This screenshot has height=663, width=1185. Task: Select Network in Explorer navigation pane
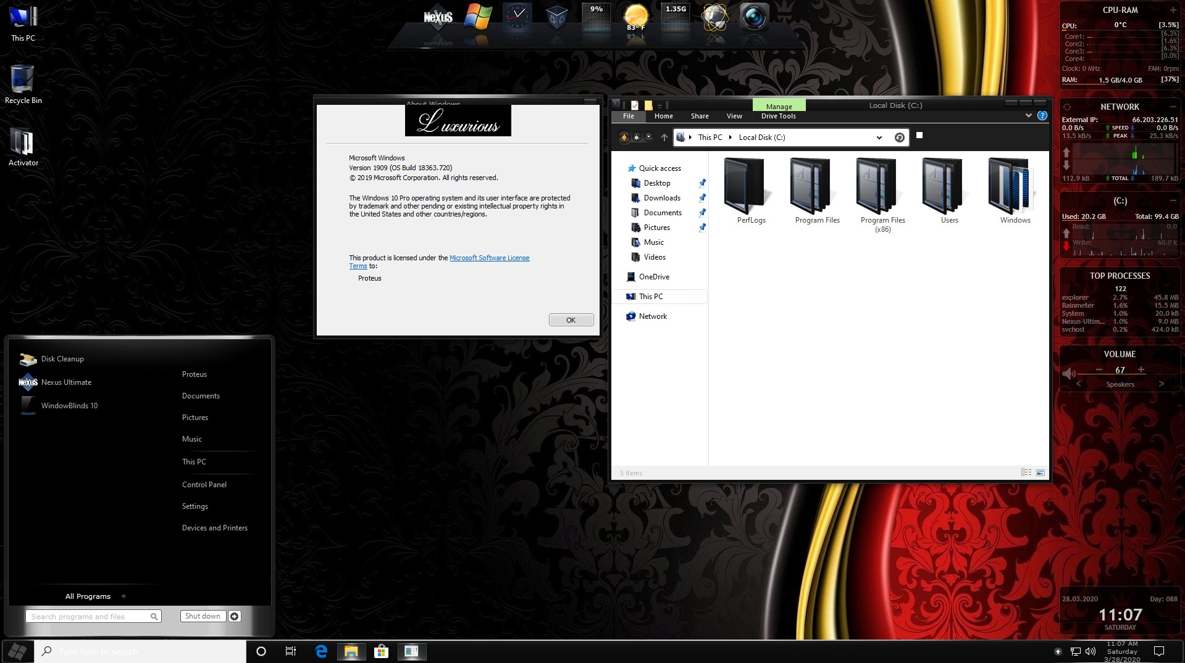tap(653, 316)
